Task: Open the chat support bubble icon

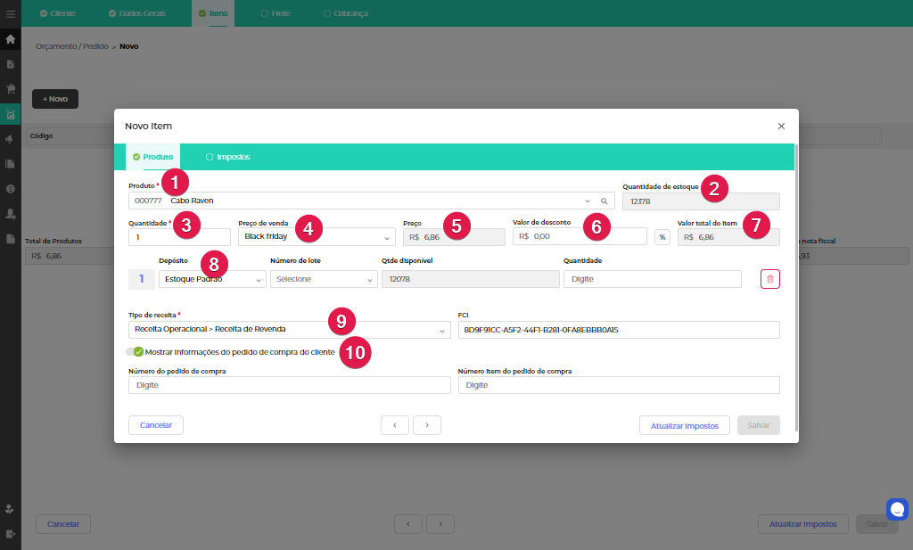Action: (897, 509)
